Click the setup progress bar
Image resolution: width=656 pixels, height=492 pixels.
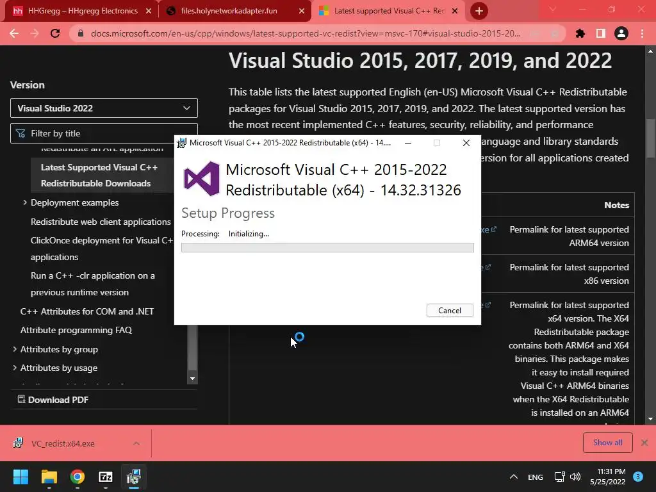coord(327,248)
